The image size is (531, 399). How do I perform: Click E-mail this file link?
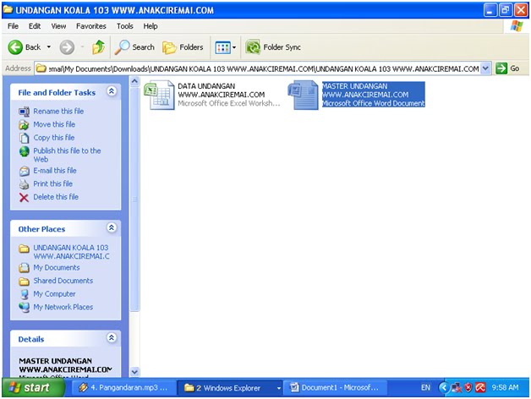coord(55,171)
